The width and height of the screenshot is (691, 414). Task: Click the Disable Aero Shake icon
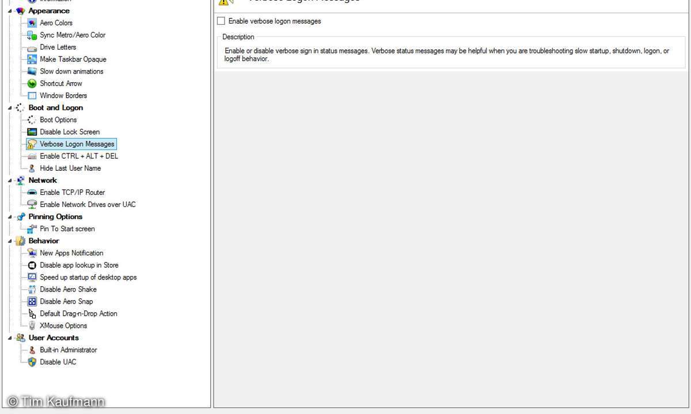(x=32, y=289)
